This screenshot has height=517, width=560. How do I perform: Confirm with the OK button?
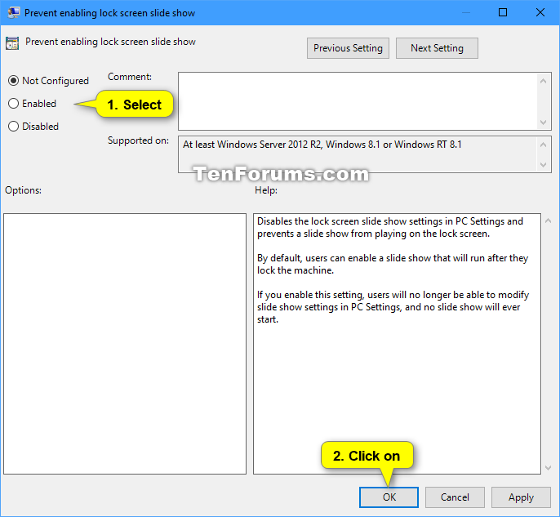tap(389, 497)
